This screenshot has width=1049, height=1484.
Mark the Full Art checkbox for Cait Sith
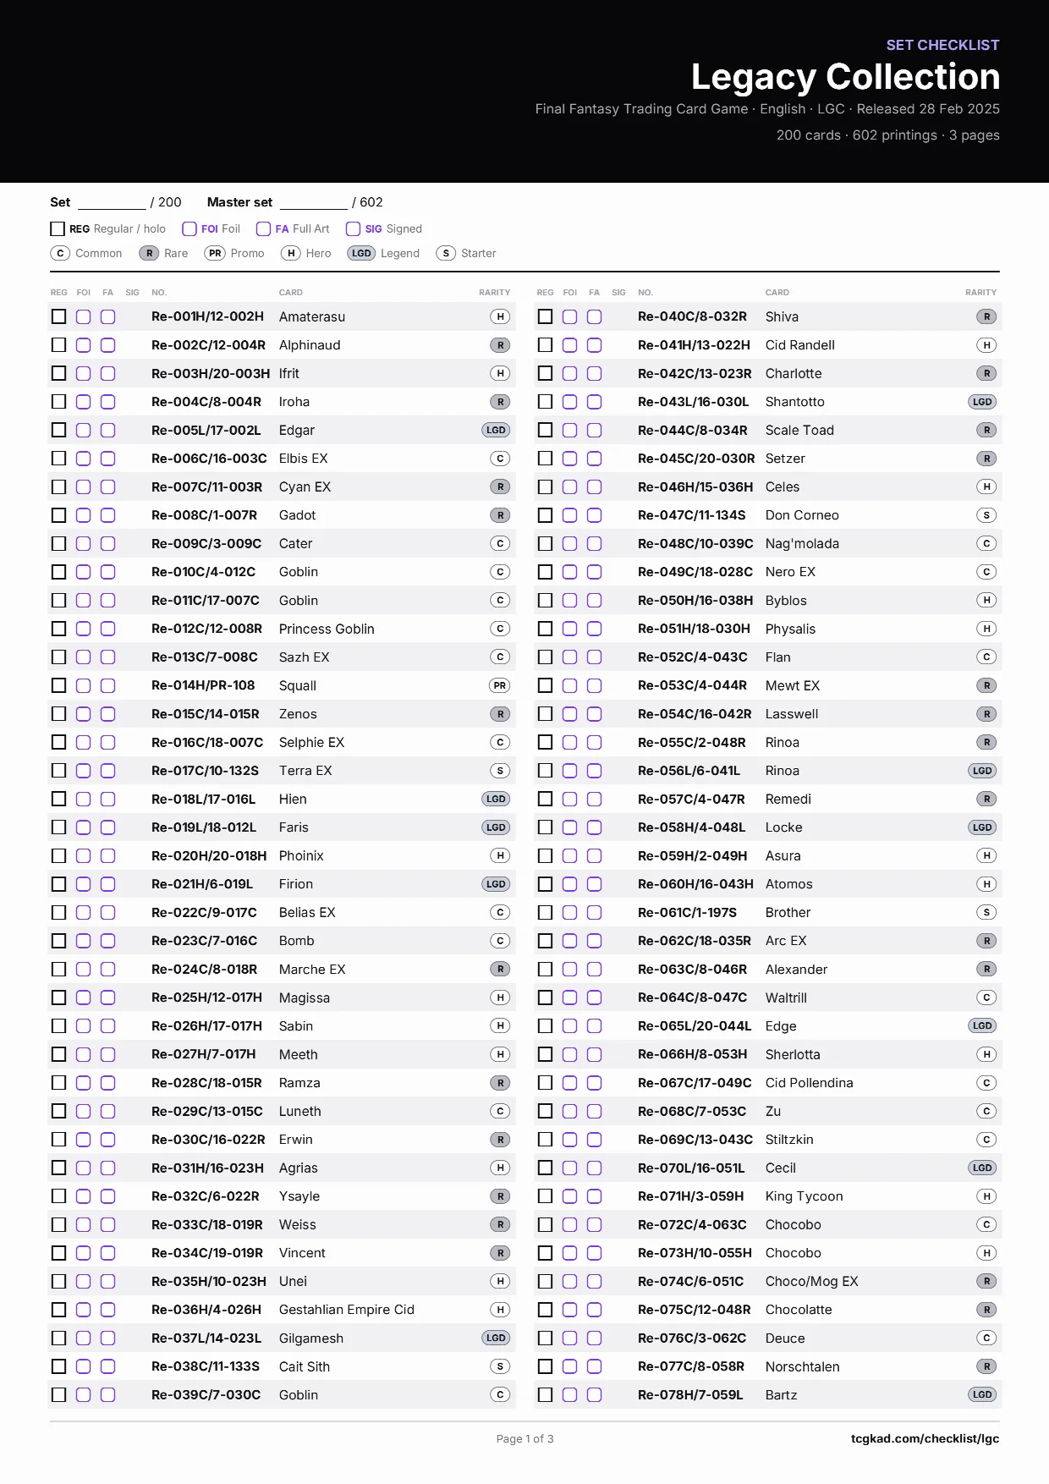pos(107,1366)
